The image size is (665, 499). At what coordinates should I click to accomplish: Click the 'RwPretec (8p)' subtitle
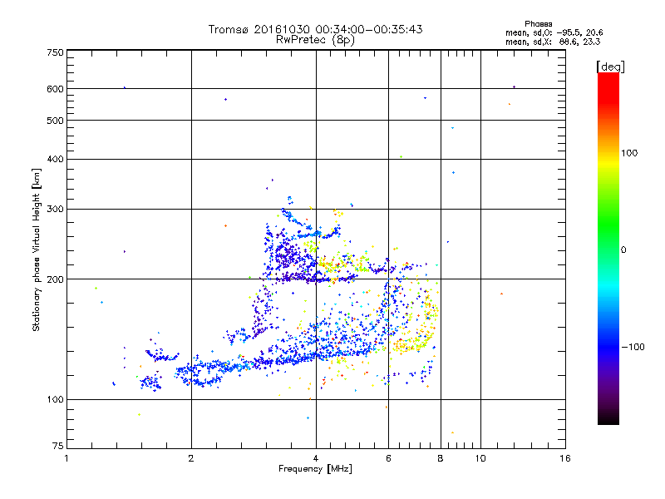tap(315, 40)
